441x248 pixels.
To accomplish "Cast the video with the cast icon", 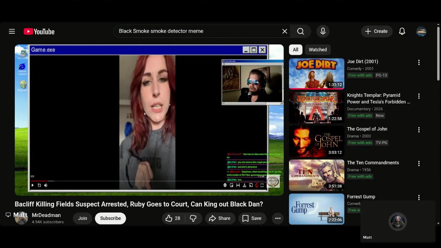I will 250,185.
